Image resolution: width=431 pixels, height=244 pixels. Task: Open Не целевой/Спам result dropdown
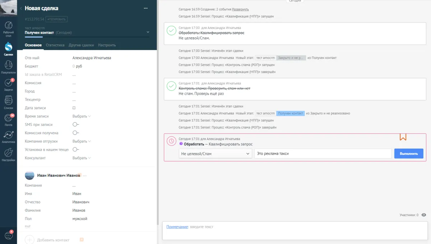coord(215,153)
